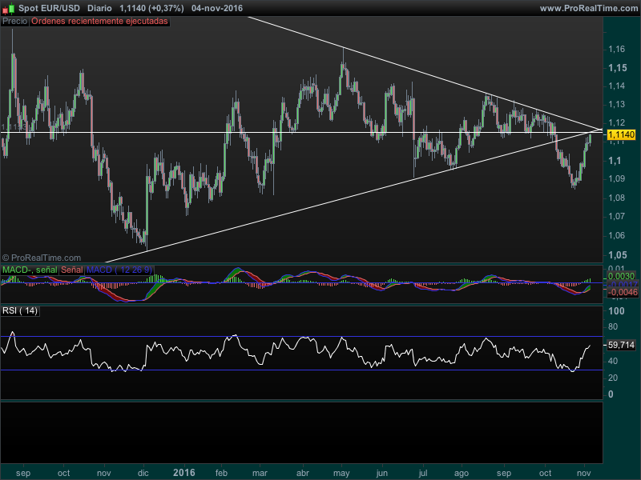641x480 pixels.
Task: Open the MACD (12 26 9) settings label
Action: tap(119, 270)
